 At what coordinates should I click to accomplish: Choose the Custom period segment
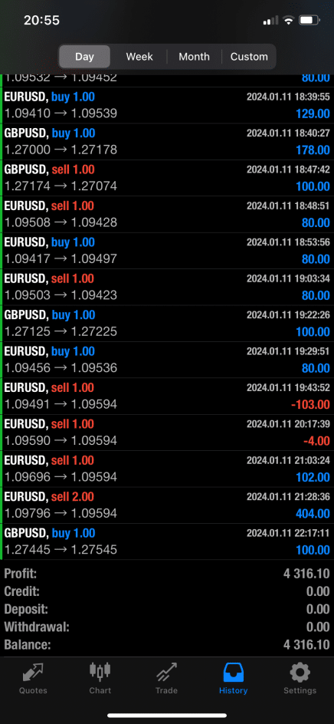(x=249, y=57)
